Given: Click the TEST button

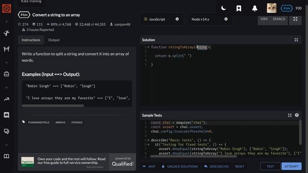Looking at the screenshot, I should 270,166.
